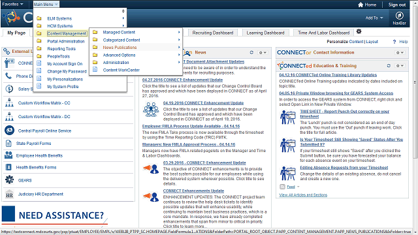
Task: Select News Publications submenu item
Action: pos(120,48)
